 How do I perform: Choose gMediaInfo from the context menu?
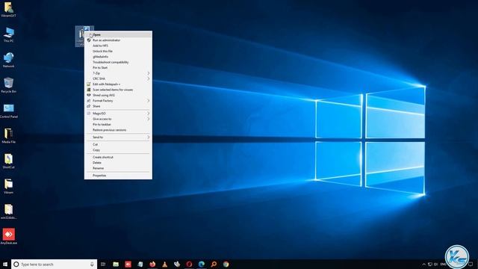tap(118, 57)
